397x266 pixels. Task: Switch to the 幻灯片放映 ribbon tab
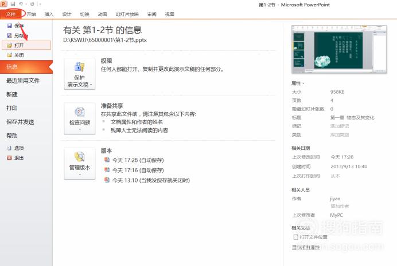pos(127,14)
